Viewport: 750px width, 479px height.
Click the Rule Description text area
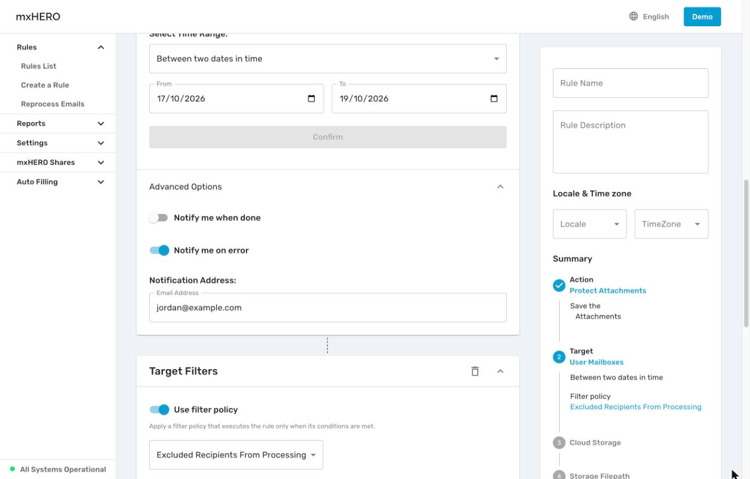point(630,142)
